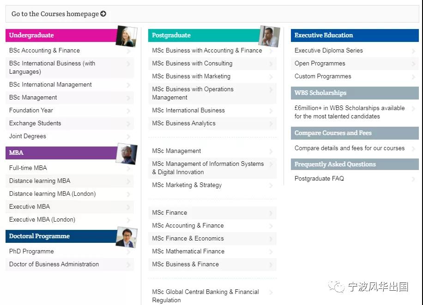Click the chevron beside Full-time MBA
Image resolution: width=423 pixels, height=305 pixels.
point(128,169)
